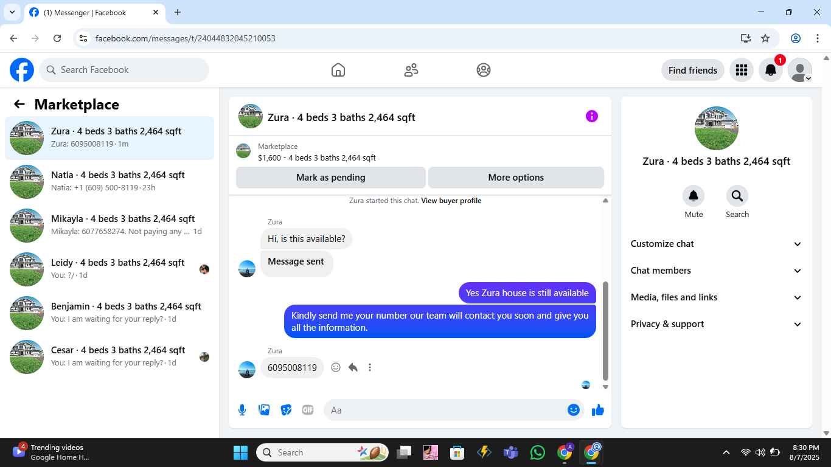831x467 pixels.
Task: Choose a GIF icon
Action: click(308, 410)
